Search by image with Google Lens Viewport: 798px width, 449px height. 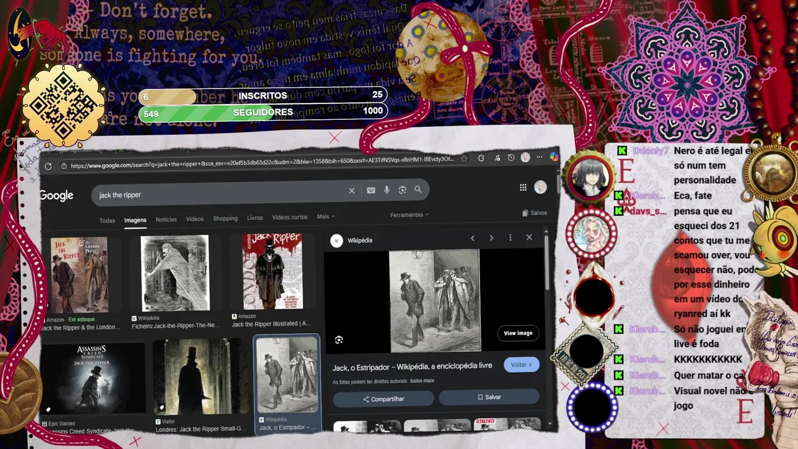[x=402, y=190]
